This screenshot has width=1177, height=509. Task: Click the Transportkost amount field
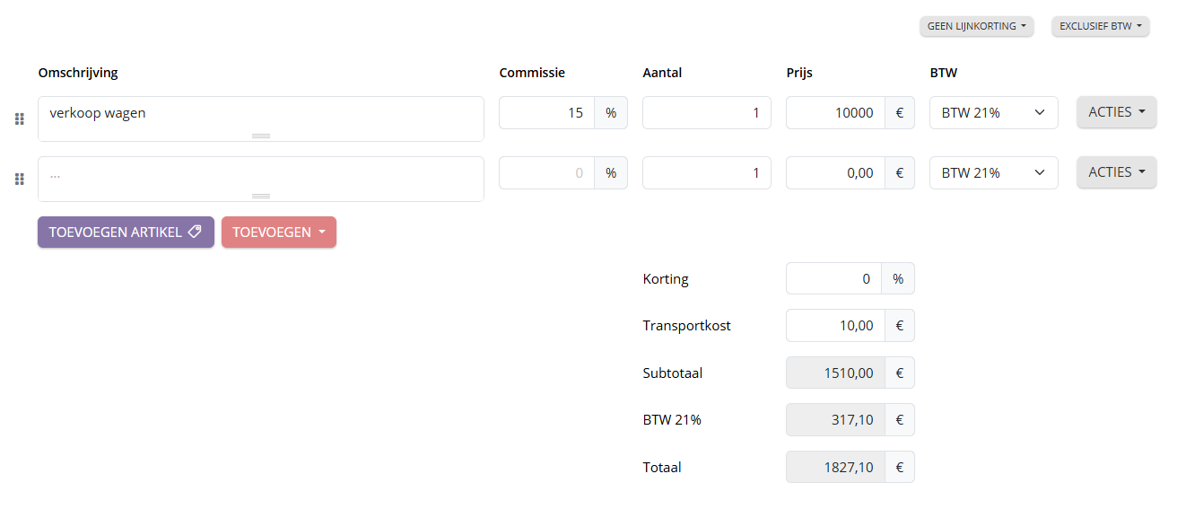834,326
